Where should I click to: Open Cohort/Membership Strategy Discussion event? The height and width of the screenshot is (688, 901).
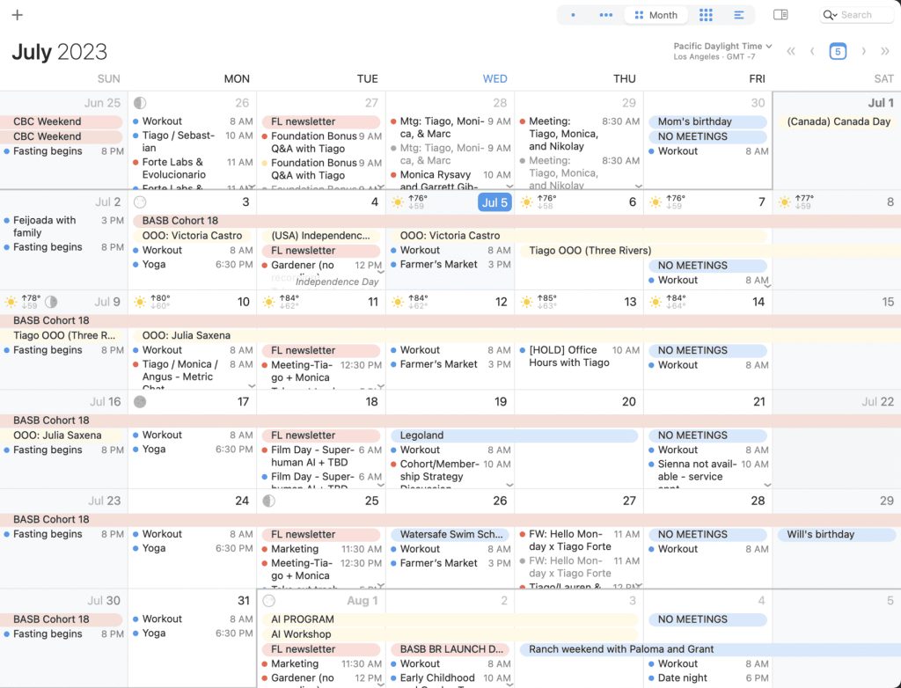450,475
